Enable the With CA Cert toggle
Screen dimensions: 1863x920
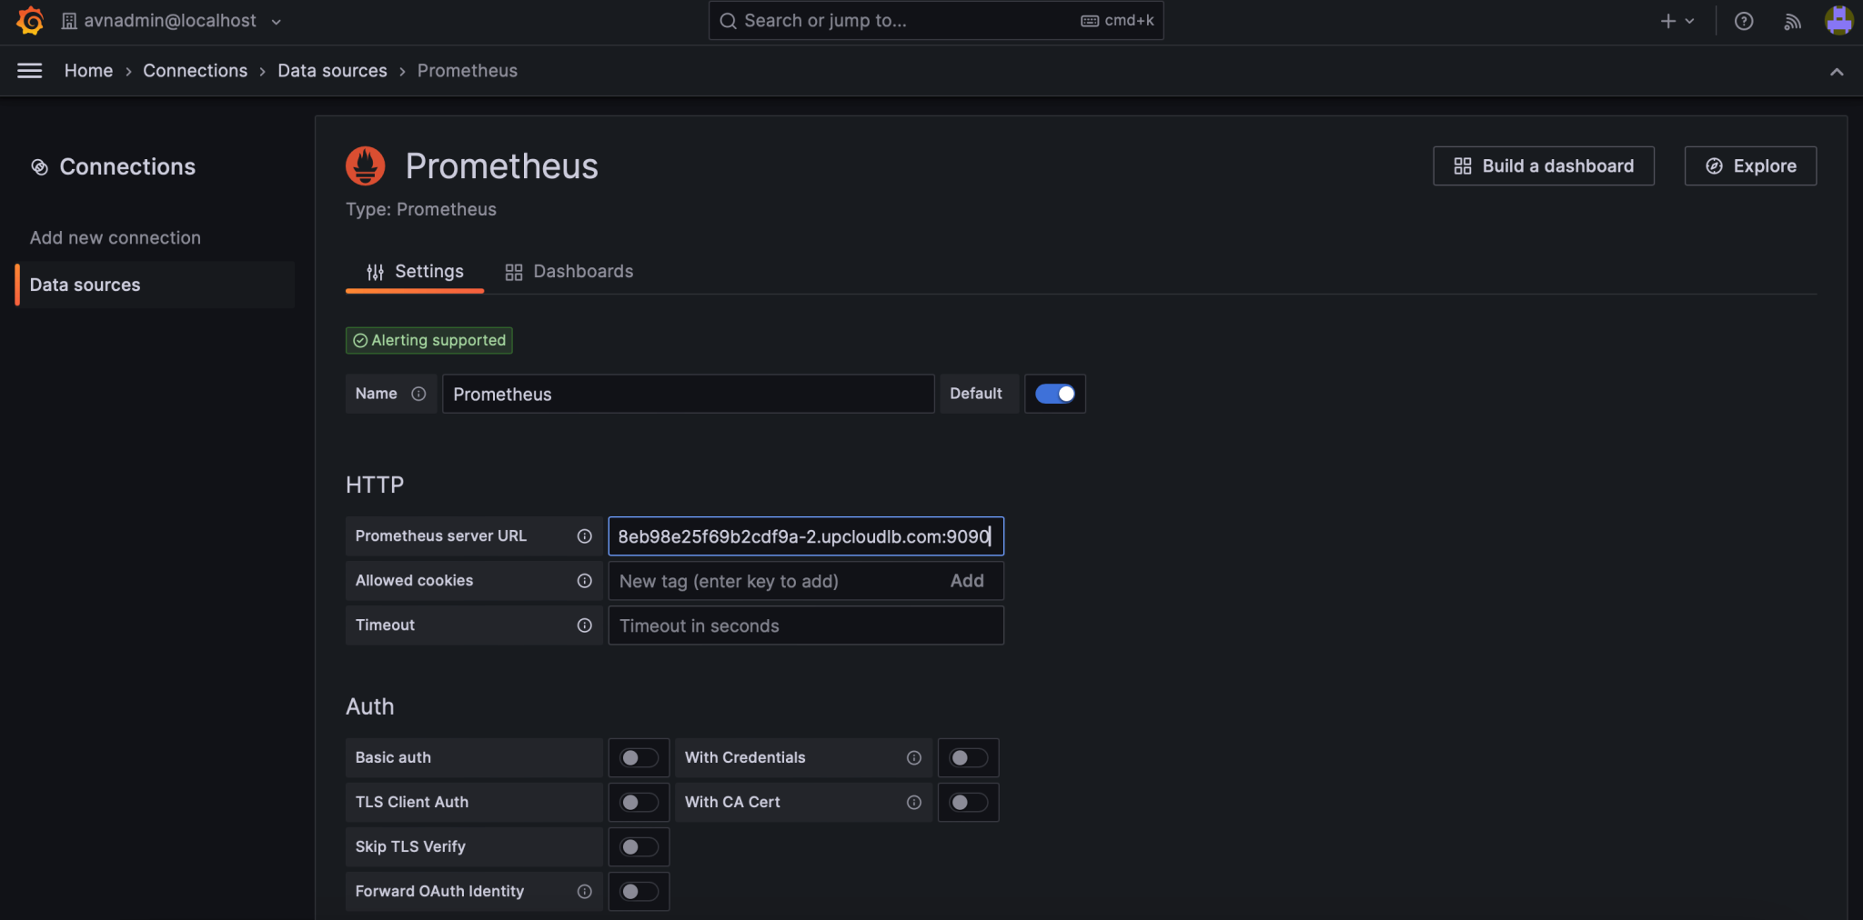pyautogui.click(x=968, y=803)
